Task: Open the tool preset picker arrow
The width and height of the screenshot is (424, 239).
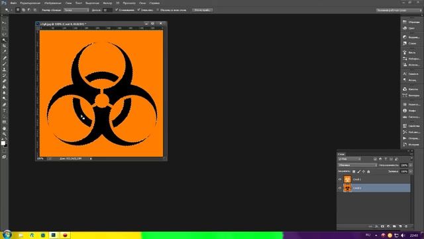Action: [x=12, y=10]
